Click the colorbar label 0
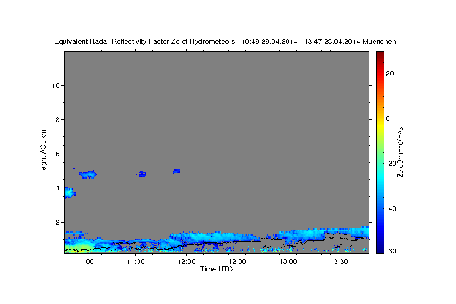The width and height of the screenshot is (456, 304). point(388,119)
